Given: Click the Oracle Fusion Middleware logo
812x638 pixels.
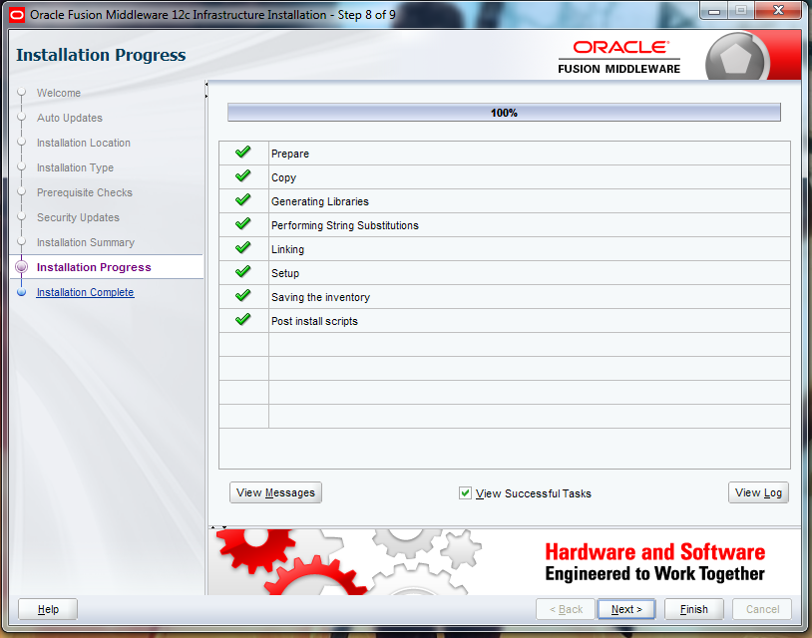Looking at the screenshot, I should [x=618, y=57].
